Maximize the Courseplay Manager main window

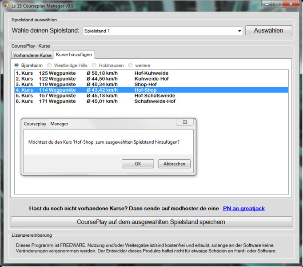(277, 4)
